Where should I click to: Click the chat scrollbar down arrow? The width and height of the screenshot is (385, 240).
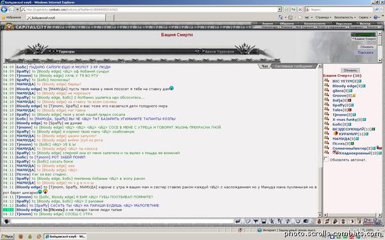point(320,215)
